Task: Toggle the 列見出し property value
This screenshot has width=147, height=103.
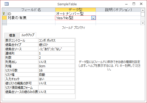Action: coord(56,62)
